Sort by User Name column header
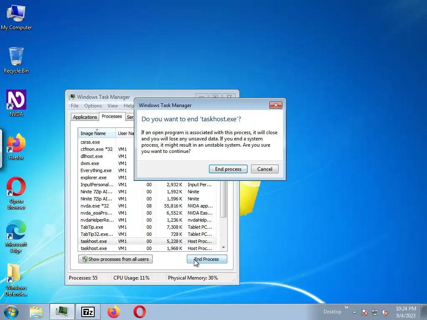Image resolution: width=427 pixels, height=320 pixels. (125, 133)
